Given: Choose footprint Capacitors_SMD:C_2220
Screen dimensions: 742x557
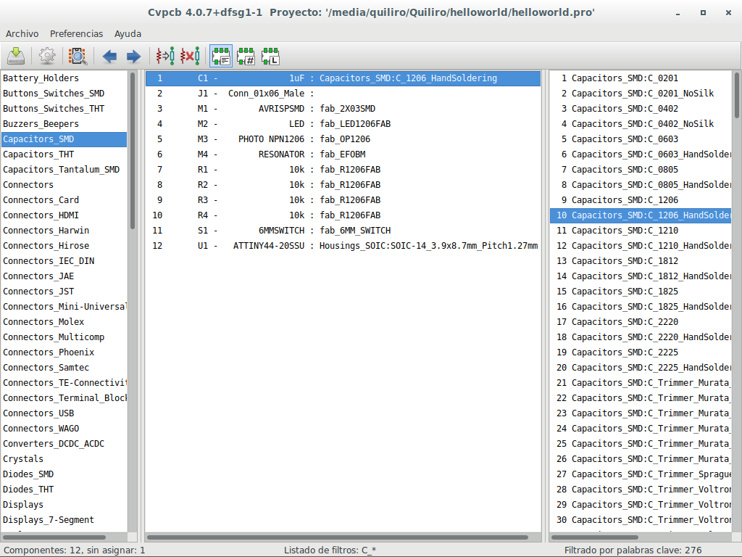Looking at the screenshot, I should click(641, 321).
